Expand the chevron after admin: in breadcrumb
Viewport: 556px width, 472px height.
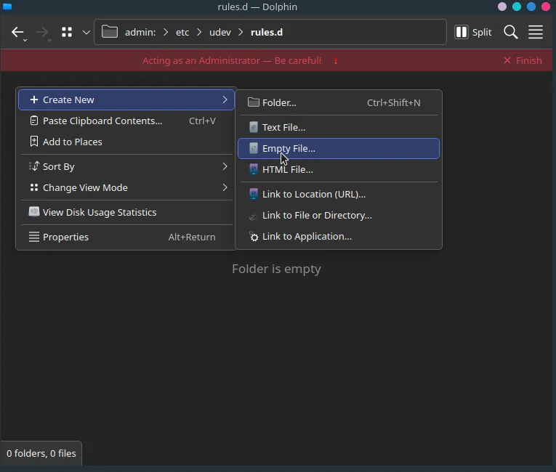click(166, 32)
